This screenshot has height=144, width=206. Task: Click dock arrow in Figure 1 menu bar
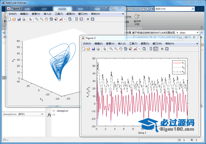pyautogui.click(x=123, y=14)
